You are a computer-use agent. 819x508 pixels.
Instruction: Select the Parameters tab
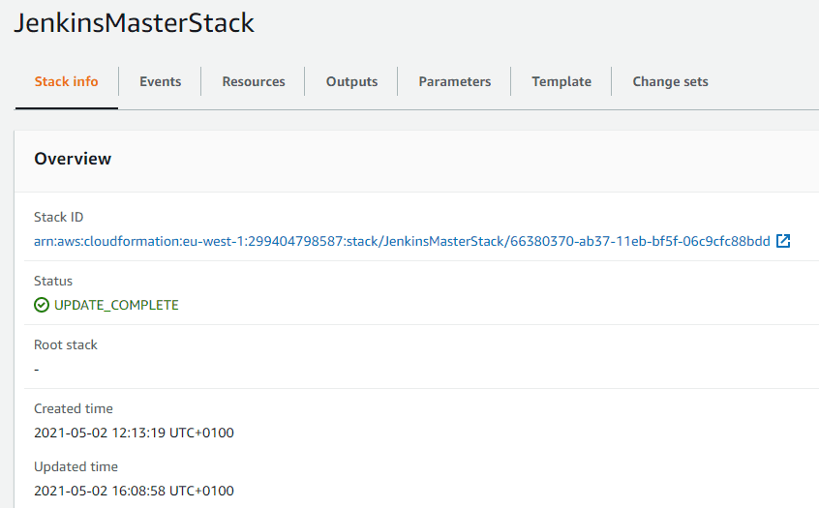pyautogui.click(x=454, y=81)
